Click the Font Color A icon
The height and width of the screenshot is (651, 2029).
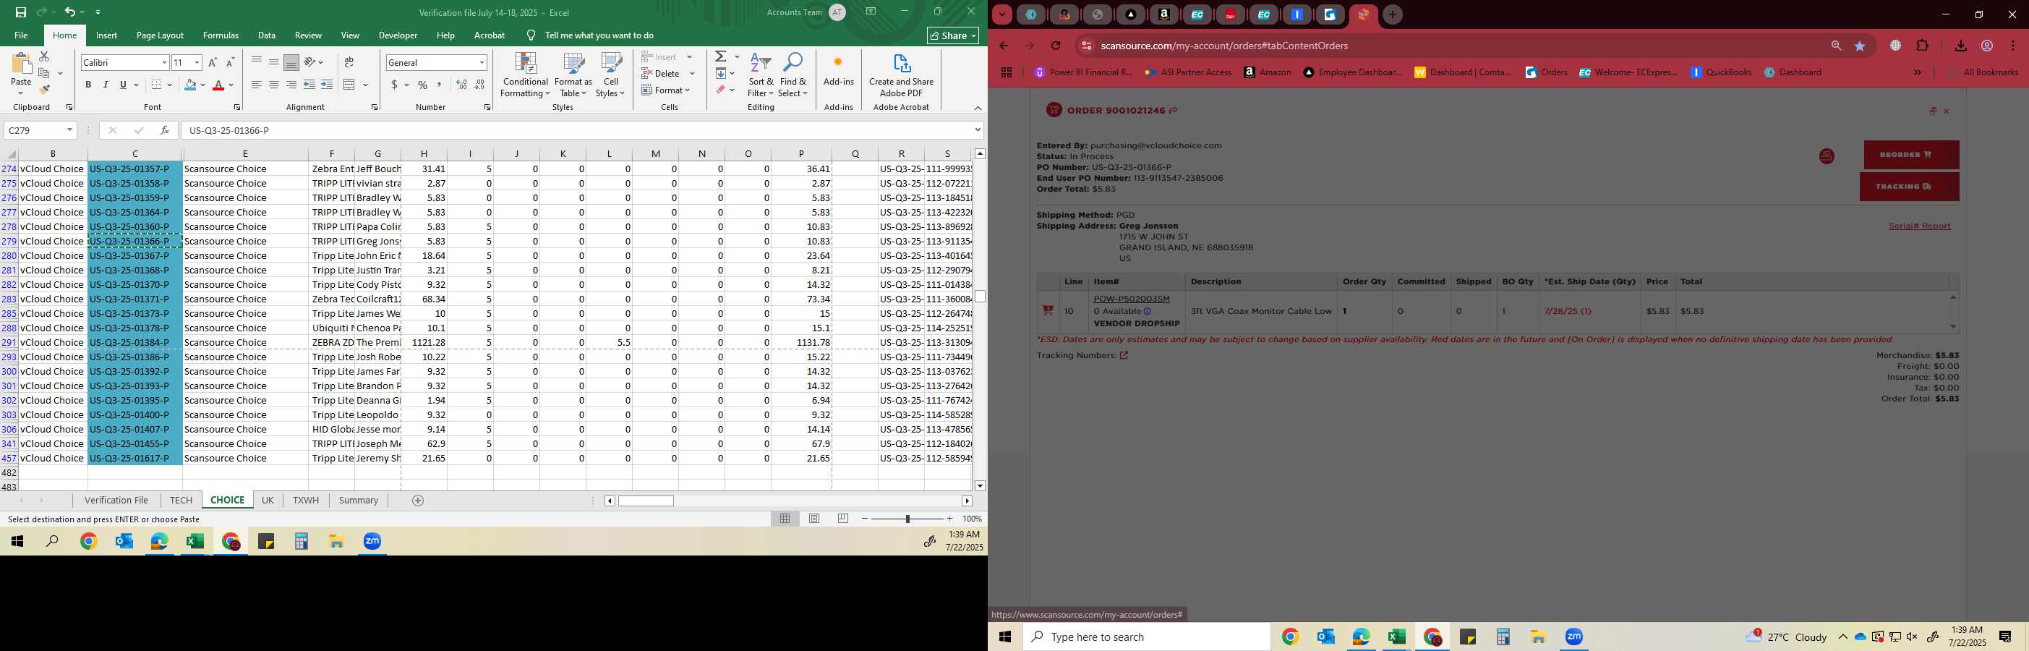coord(219,85)
